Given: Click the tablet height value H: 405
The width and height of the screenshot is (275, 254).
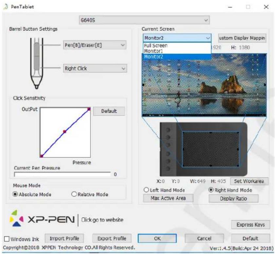Looking at the screenshot, I should click(218, 181).
